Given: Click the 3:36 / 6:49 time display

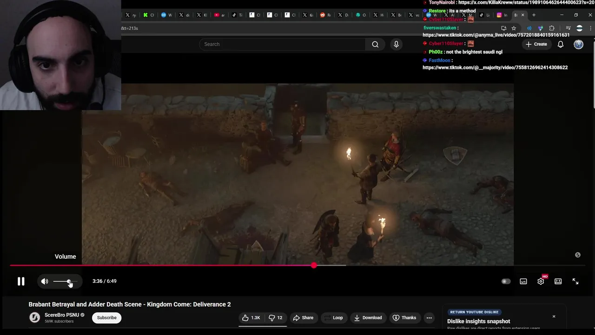Looking at the screenshot, I should 105,281.
